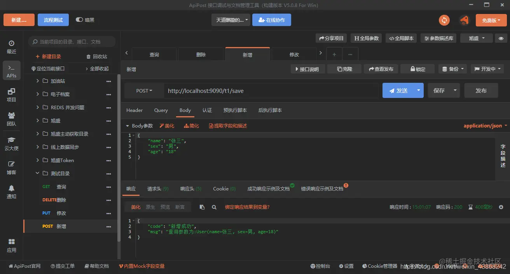Download the response with the download icon

[x=501, y=207]
